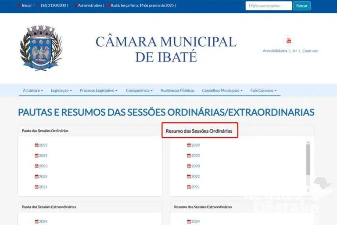This screenshot has width=337, height=225.
Task: Click calendar icon for 2021 Resumo Ordinárias
Action: click(189, 187)
